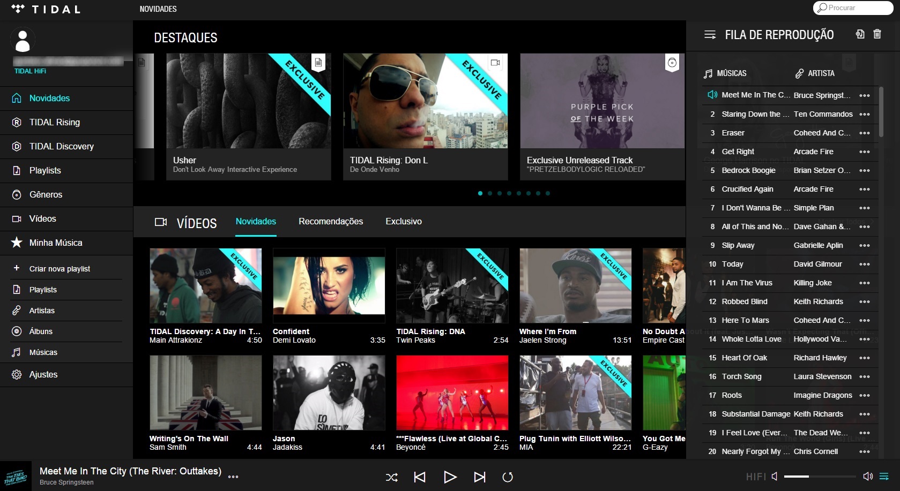Open Exclusive Unreleased Track card

pos(603,117)
